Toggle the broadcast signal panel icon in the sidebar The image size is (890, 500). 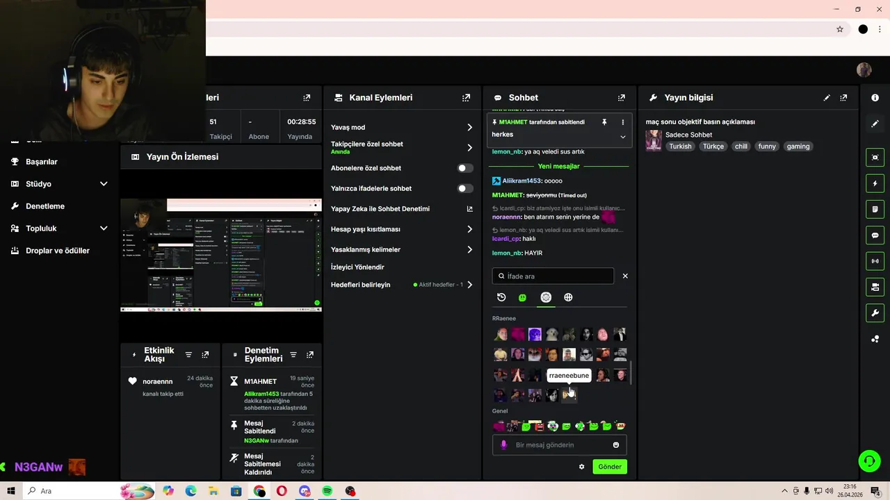click(x=875, y=261)
